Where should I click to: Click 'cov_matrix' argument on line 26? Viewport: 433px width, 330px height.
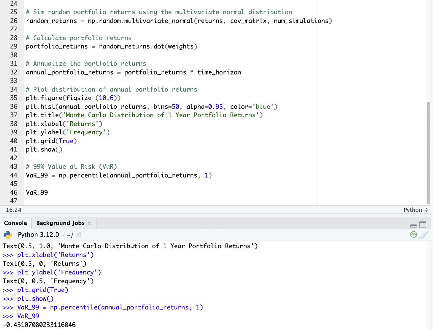tap(248, 21)
